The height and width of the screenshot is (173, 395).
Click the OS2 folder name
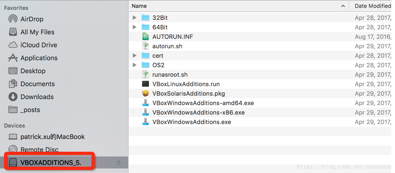(x=158, y=65)
